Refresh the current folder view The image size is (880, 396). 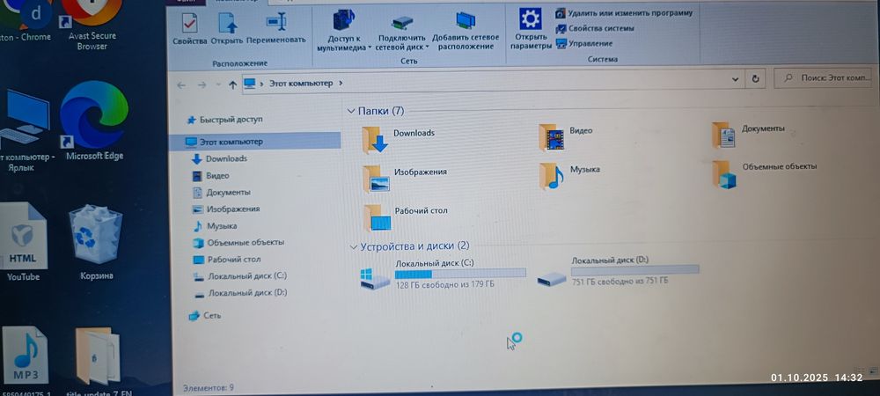click(755, 79)
